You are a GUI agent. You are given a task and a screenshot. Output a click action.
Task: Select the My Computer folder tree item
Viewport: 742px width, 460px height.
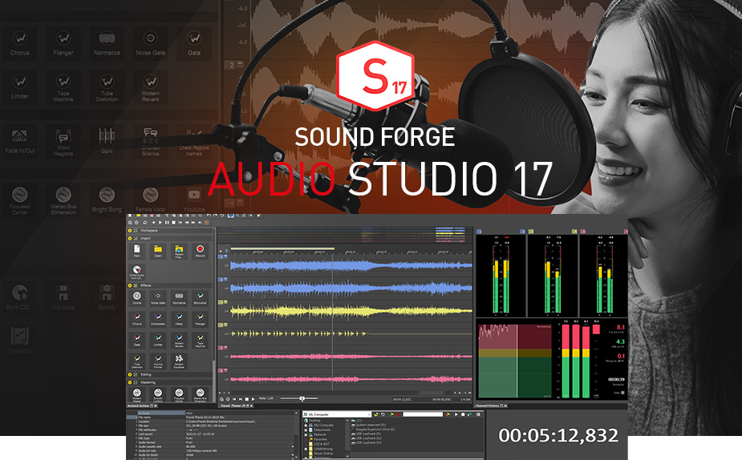pos(323,425)
